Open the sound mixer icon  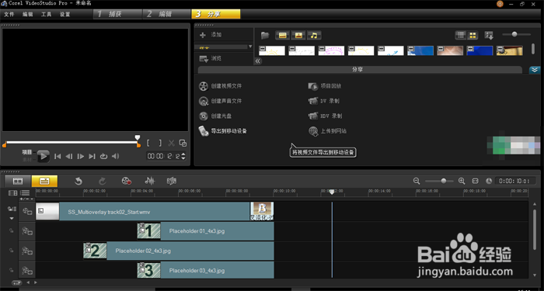point(149,181)
